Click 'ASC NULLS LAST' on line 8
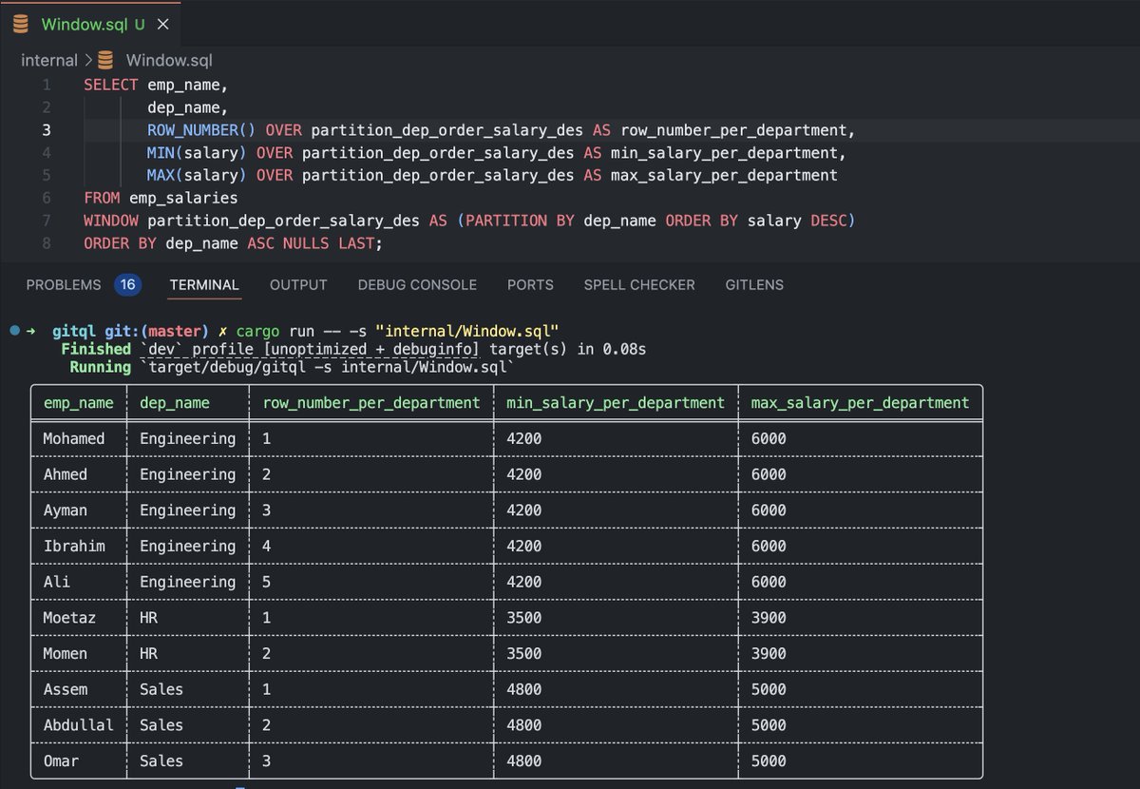1140x789 pixels. point(312,243)
